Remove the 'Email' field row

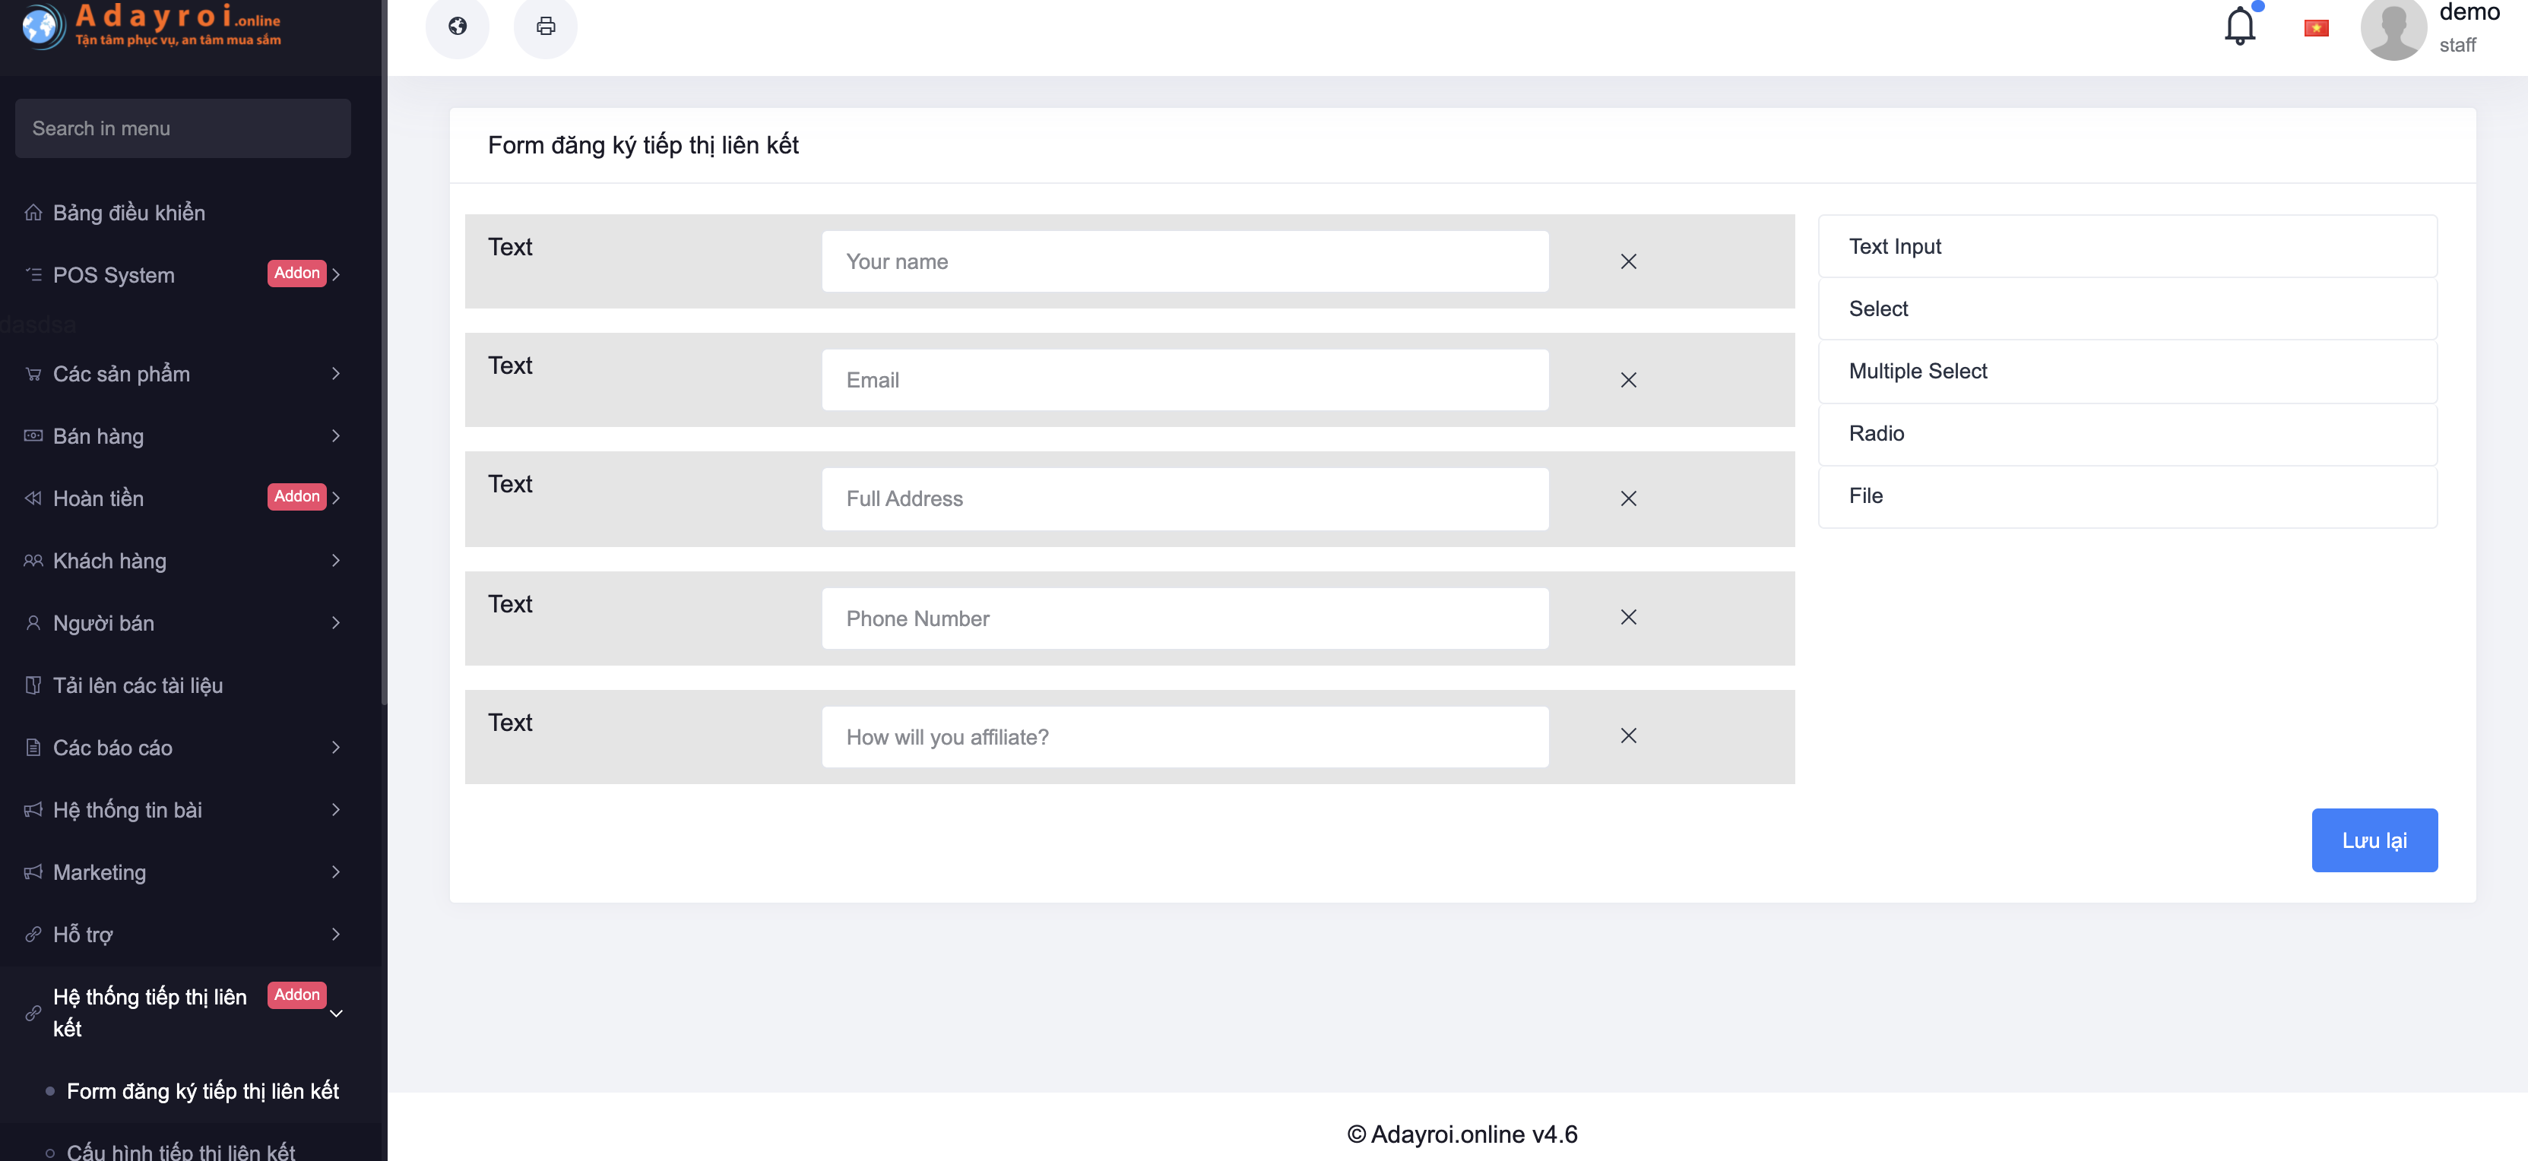pos(1628,380)
